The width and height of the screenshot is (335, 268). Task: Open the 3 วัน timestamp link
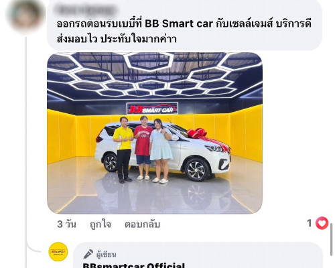[66, 224]
